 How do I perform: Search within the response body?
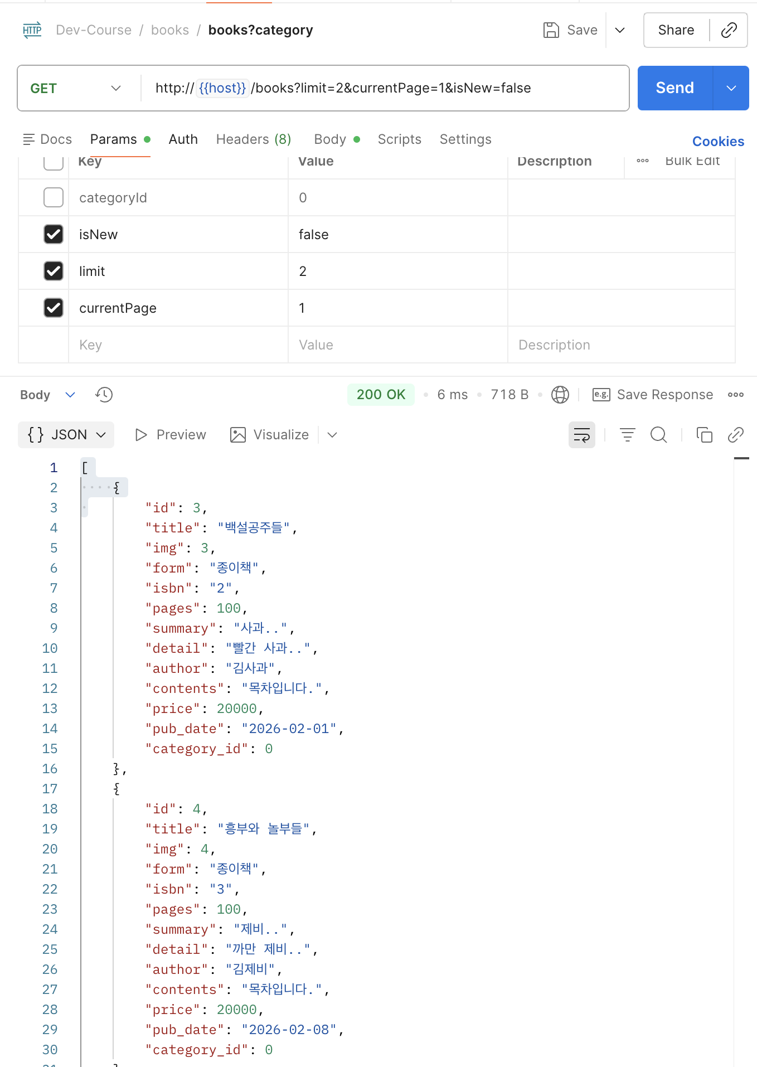tap(658, 435)
